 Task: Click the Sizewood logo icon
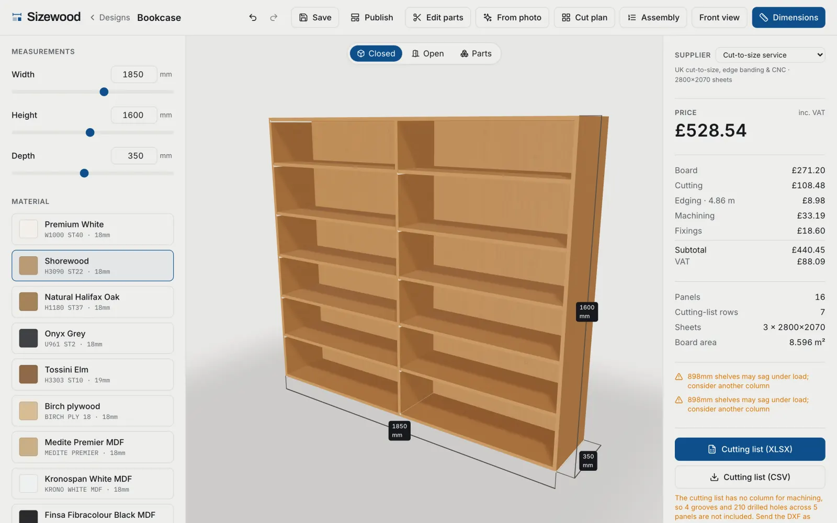17,17
